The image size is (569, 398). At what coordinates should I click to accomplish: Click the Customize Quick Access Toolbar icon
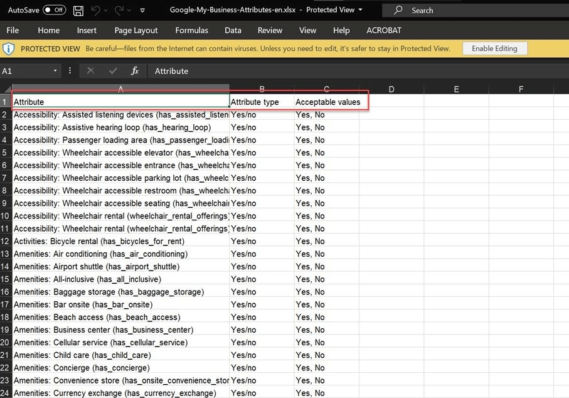(x=142, y=10)
